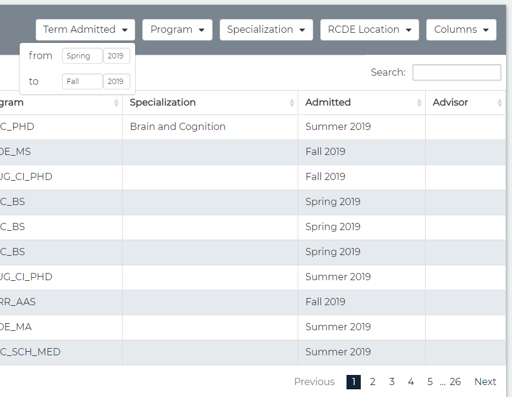Sort table by Admitted column arrows

tap(419, 103)
